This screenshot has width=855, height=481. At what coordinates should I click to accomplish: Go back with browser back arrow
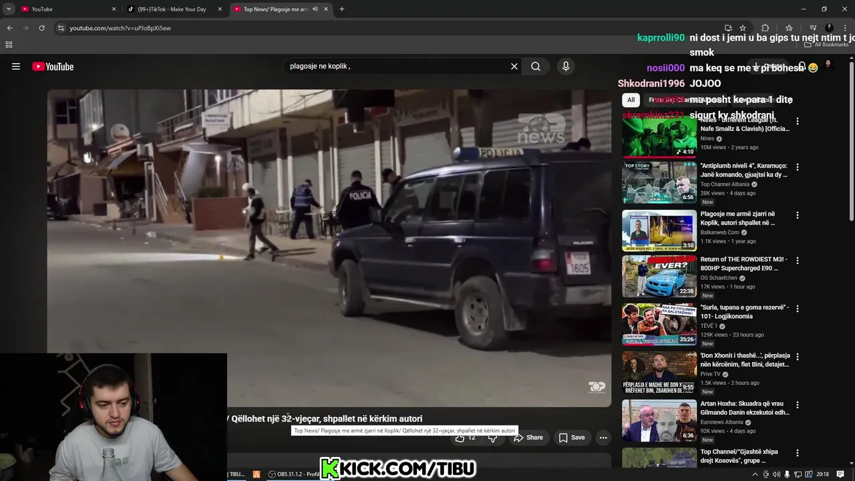(x=9, y=28)
